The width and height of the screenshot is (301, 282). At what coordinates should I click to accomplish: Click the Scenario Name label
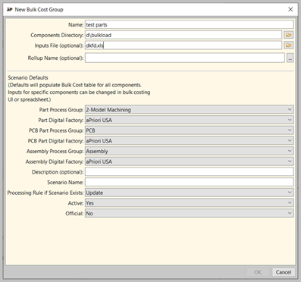pyautogui.click(x=65, y=183)
